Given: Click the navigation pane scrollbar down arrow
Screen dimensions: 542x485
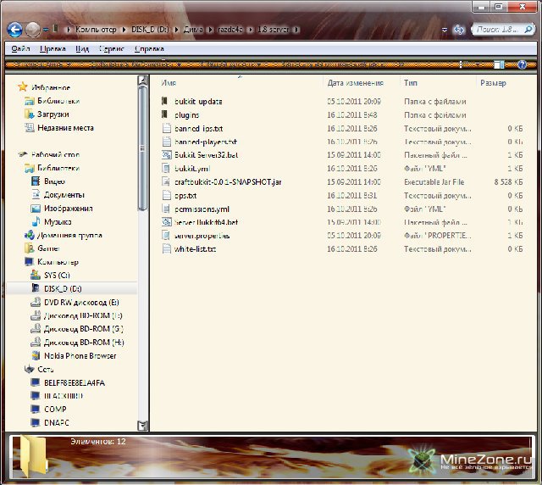Looking at the screenshot, I should [142, 426].
